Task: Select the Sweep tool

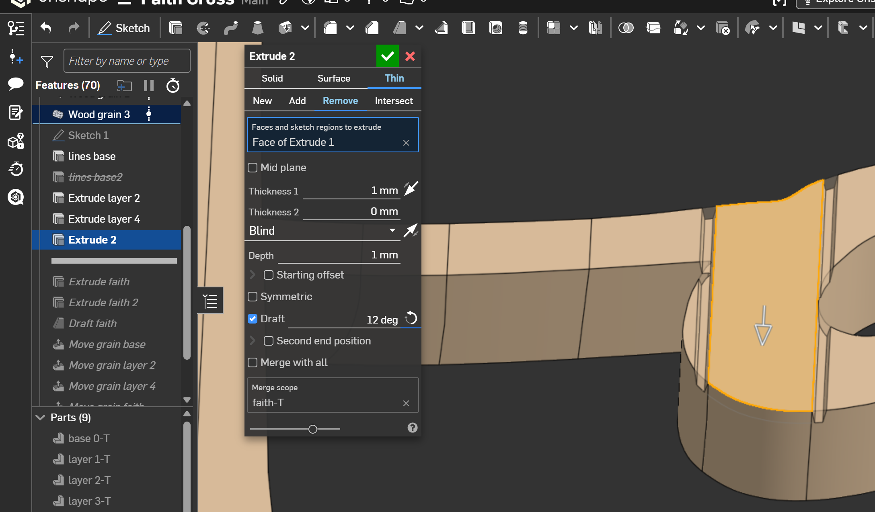Action: pyautogui.click(x=231, y=28)
